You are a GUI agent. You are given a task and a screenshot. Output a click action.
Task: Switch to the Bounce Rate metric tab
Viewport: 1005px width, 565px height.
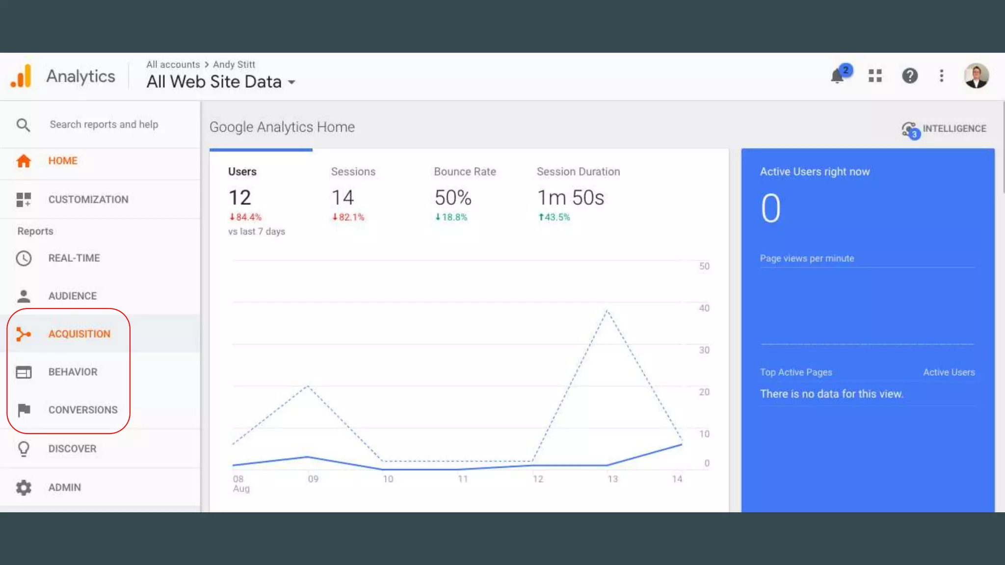point(465,172)
